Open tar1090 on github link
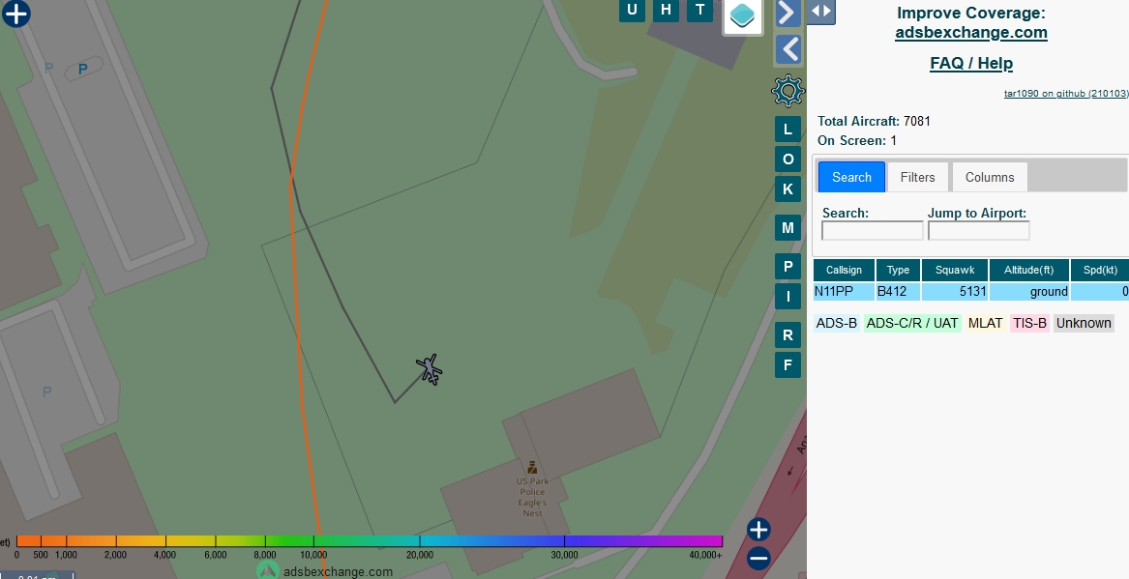Screen dimensions: 1129x579 pyautogui.click(x=1066, y=94)
